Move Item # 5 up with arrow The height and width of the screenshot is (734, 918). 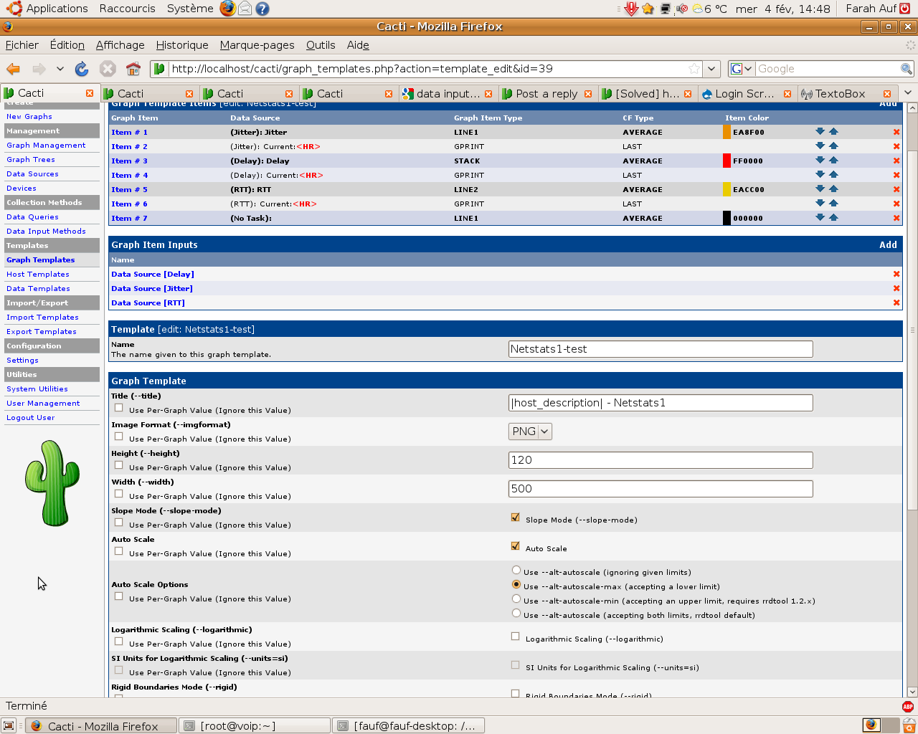coord(833,189)
